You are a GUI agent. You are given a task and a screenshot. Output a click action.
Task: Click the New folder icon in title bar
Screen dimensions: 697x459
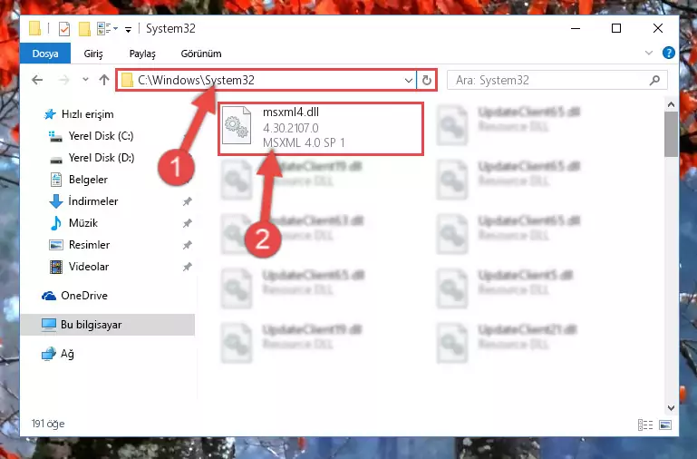coord(84,29)
